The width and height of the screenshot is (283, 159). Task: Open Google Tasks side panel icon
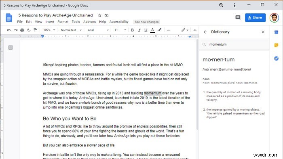pos(276,59)
